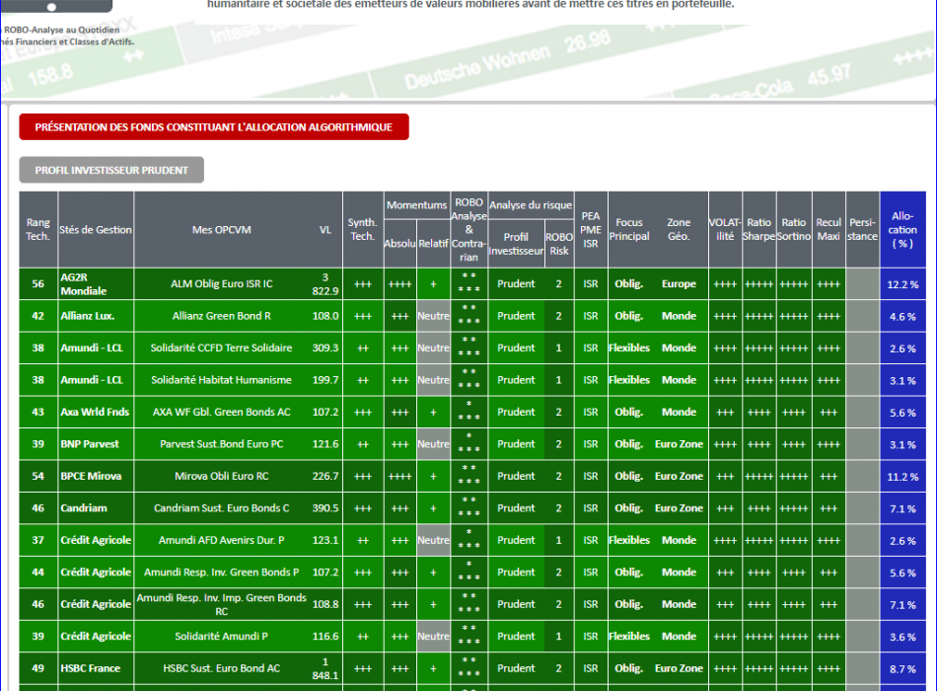Select HSBC Sust. Euro Bond AC fund

tap(222, 668)
